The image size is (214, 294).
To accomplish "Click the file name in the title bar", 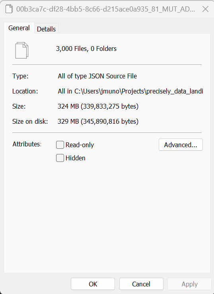I will [x=105, y=9].
